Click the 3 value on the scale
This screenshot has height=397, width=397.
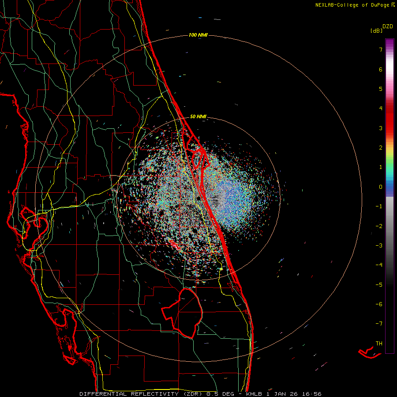381,128
